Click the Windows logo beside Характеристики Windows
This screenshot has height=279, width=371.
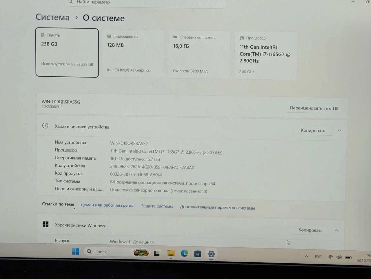(x=46, y=224)
